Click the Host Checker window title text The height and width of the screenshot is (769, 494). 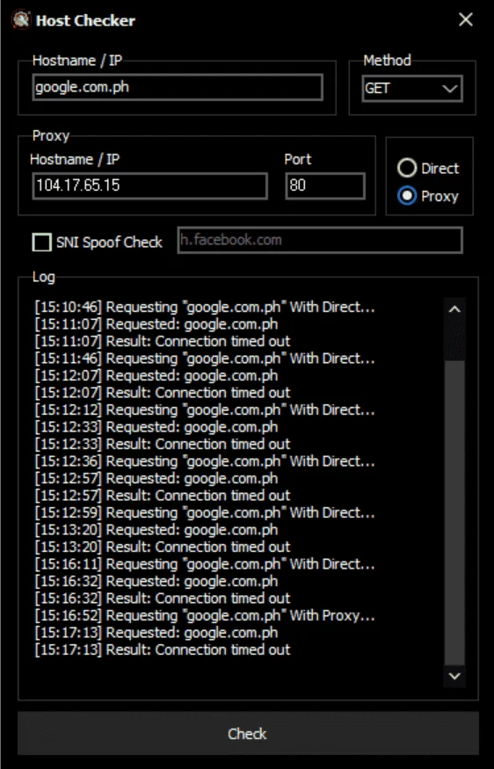point(85,20)
